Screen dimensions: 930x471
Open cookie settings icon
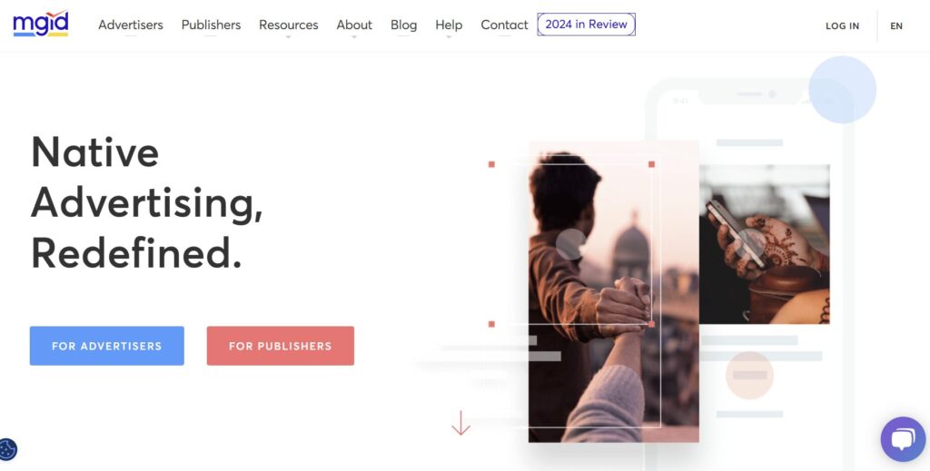coord(7,449)
